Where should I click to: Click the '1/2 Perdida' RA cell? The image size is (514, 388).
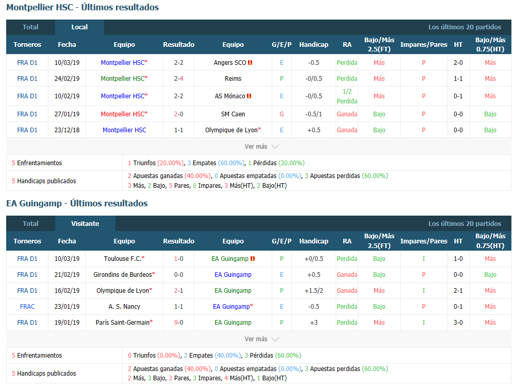pos(347,96)
